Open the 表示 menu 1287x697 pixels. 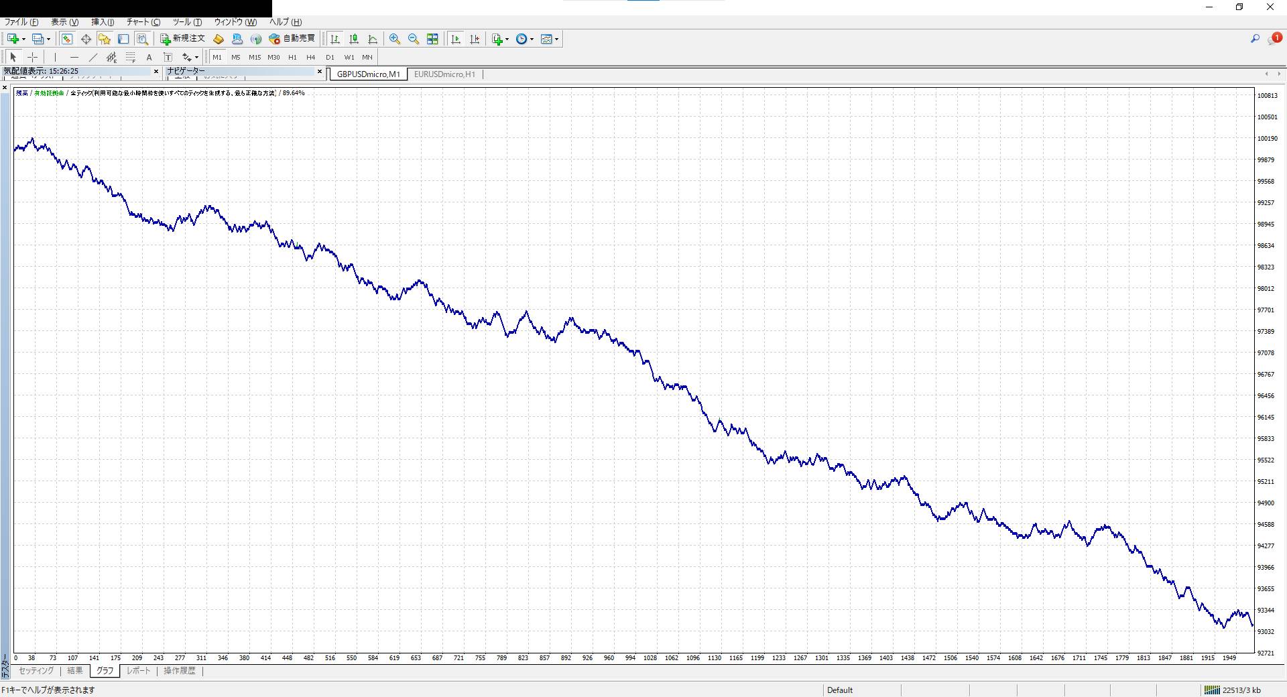point(65,22)
